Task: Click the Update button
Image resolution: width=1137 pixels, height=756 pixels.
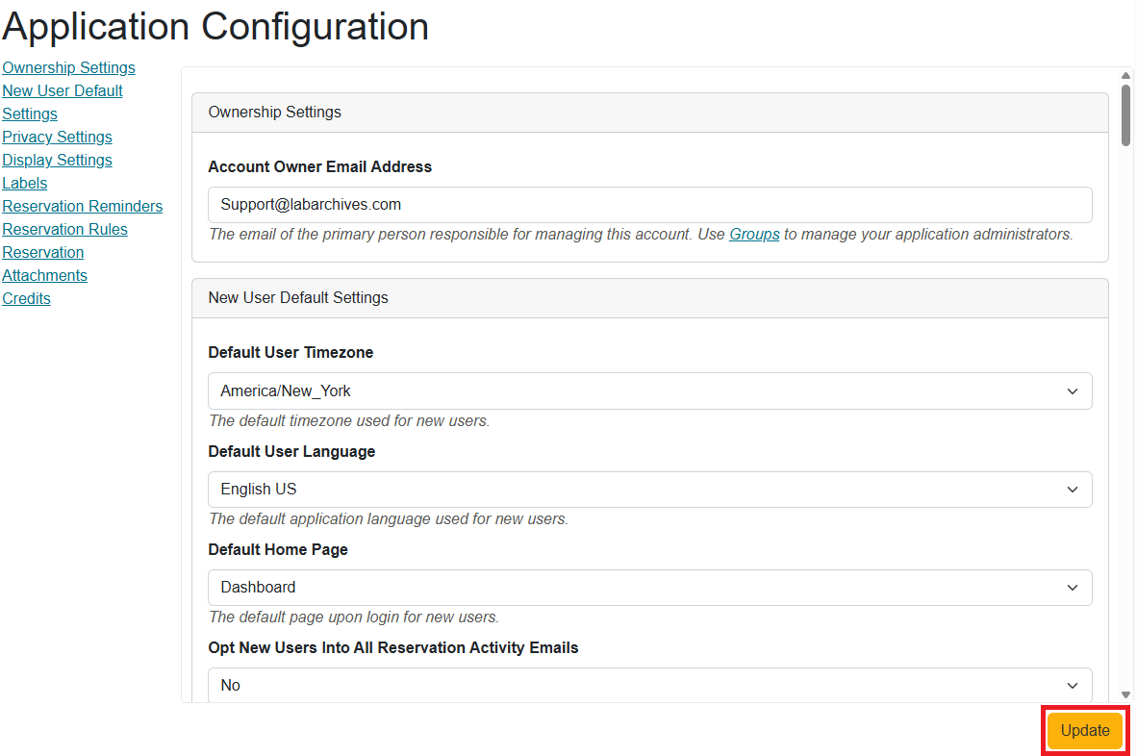Action: 1084,730
